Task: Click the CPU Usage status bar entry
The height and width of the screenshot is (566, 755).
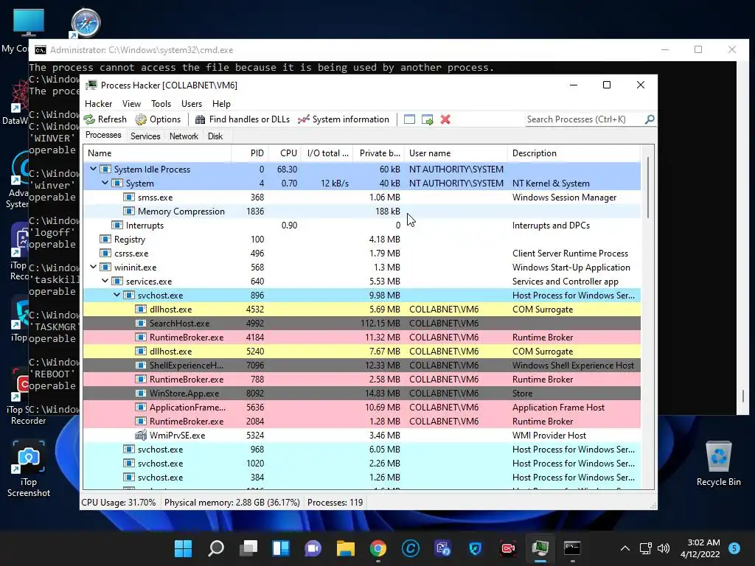Action: [x=119, y=503]
